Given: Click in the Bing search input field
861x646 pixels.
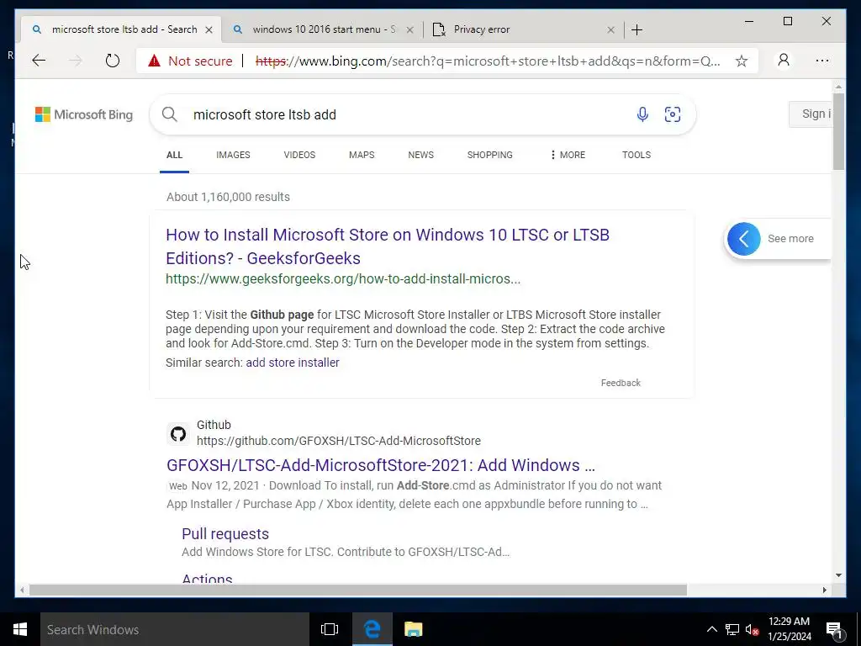Looking at the screenshot, I should 406,114.
